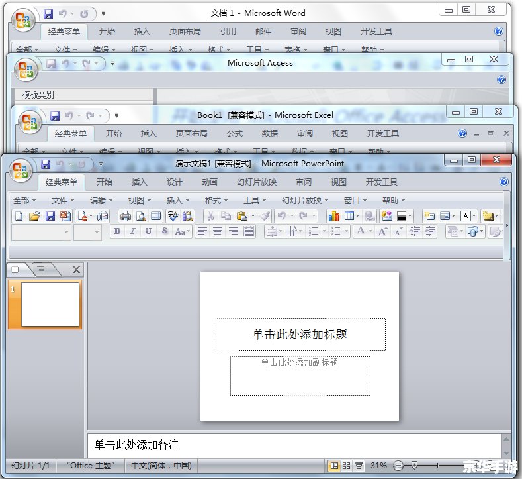The image size is (522, 479).
Task: Toggle Underline formatting
Action: [148, 231]
